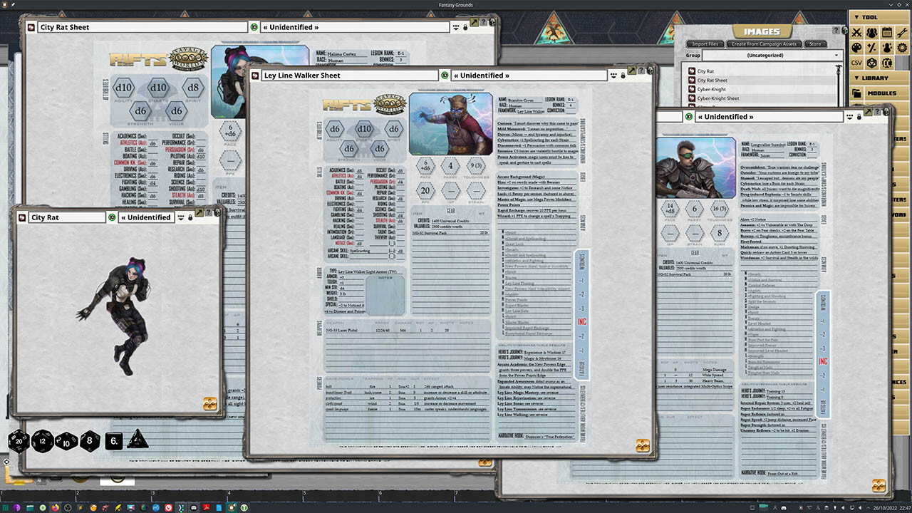This screenshot has height=513, width=912.
Task: Click the CSV tool icon in the sidebar
Action: (856, 62)
